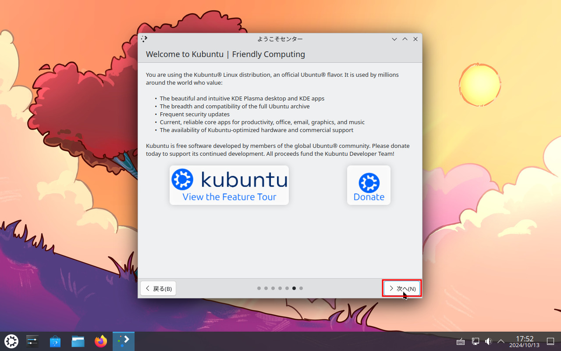Click the window shade arrow on the titlebar

tap(405, 39)
